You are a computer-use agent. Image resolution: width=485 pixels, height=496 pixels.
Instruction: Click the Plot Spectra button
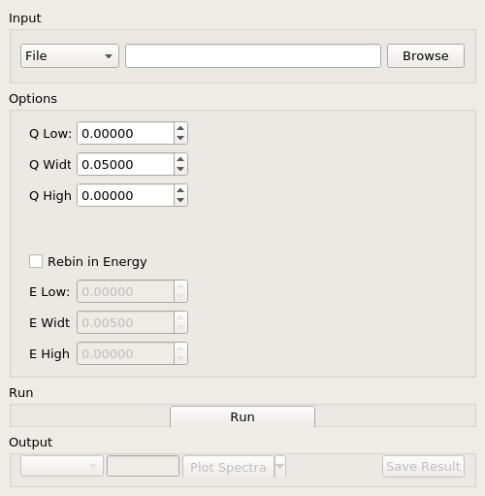coord(228,467)
